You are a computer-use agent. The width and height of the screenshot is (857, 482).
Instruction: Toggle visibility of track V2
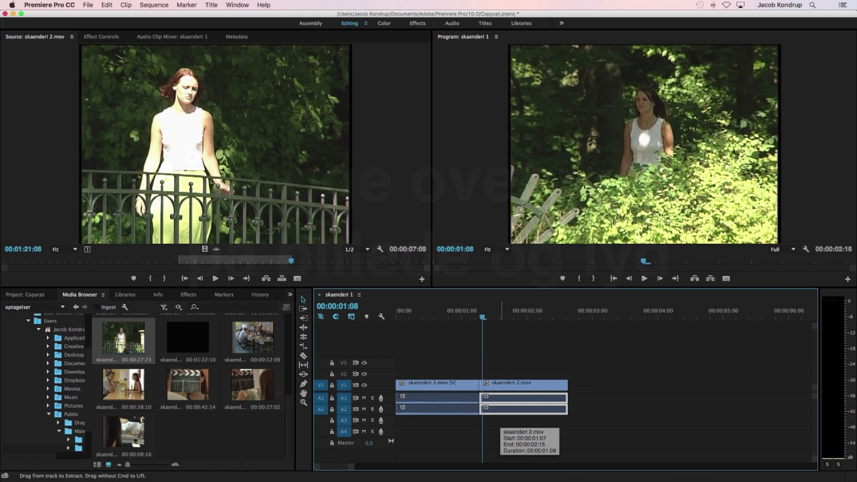click(x=364, y=374)
